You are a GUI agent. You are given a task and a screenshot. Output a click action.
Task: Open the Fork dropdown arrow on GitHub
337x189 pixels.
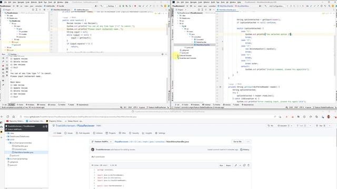click(310, 125)
